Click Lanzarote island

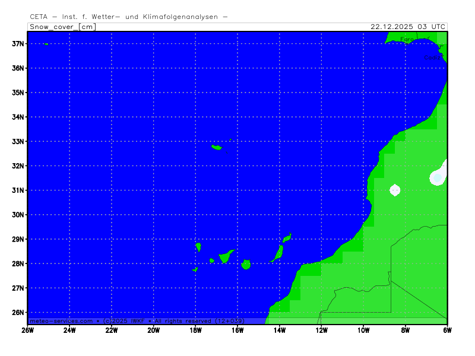[287, 239]
